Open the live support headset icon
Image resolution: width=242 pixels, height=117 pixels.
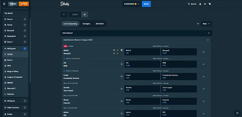click(237, 113)
